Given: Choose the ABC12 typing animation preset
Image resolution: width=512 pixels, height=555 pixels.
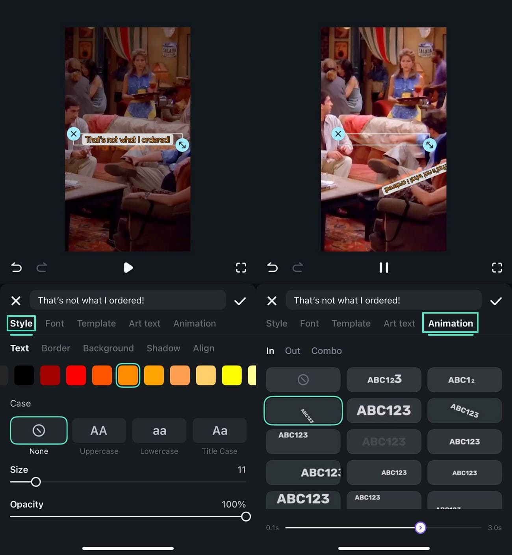Looking at the screenshot, I should [x=465, y=380].
